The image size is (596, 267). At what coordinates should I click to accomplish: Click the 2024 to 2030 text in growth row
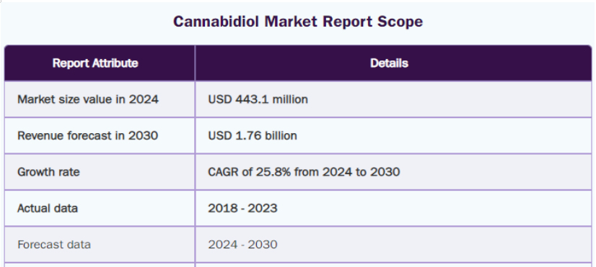tap(361, 172)
